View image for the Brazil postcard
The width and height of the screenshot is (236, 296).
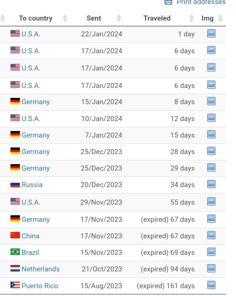(211, 252)
